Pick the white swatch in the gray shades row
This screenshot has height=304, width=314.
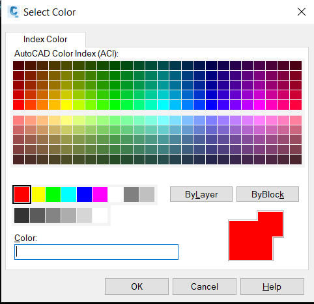(x=100, y=215)
